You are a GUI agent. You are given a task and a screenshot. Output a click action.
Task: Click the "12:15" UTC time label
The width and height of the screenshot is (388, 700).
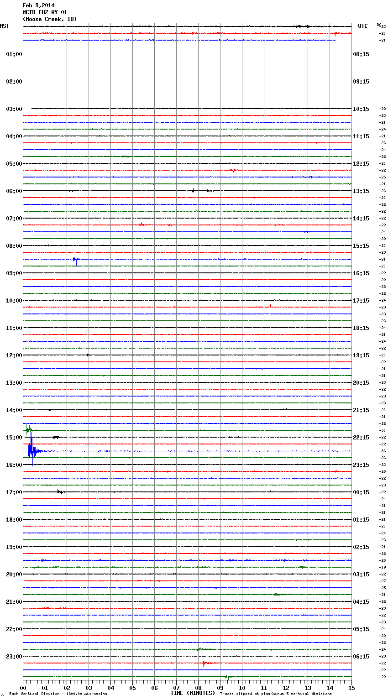pyautogui.click(x=361, y=164)
